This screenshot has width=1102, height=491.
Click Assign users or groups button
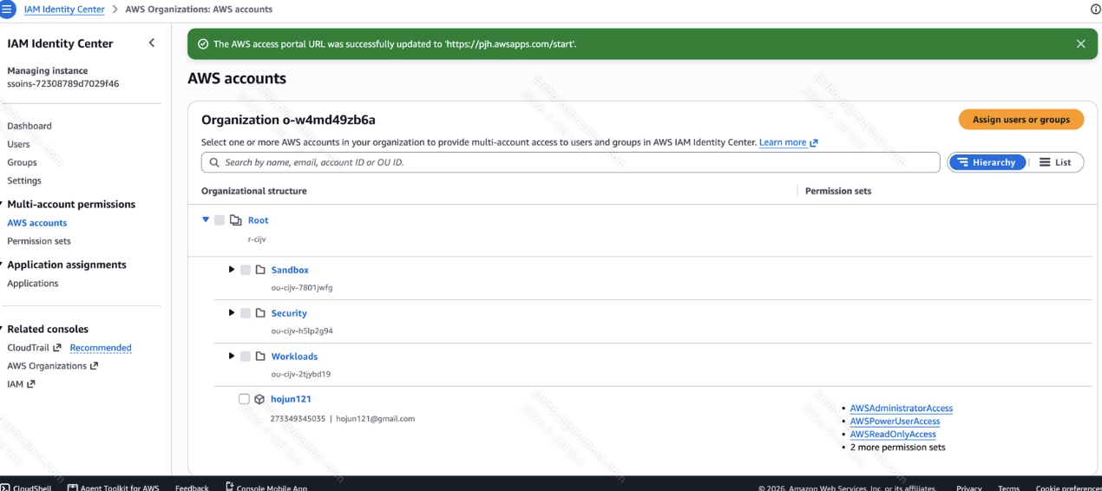point(1021,120)
